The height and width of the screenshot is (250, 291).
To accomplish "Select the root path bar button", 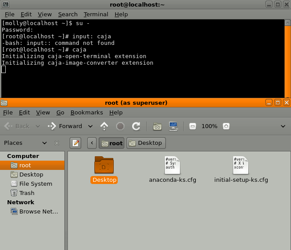I will click(112, 143).
